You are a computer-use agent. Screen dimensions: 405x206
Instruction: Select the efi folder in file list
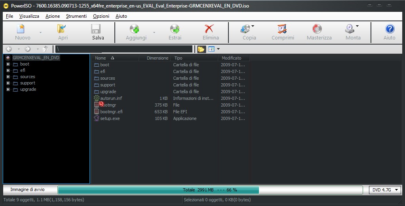pos(103,71)
